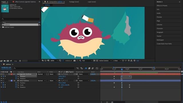Open the comp flowchart icon in viewer footer
183x103 pixels.
click(132, 61)
